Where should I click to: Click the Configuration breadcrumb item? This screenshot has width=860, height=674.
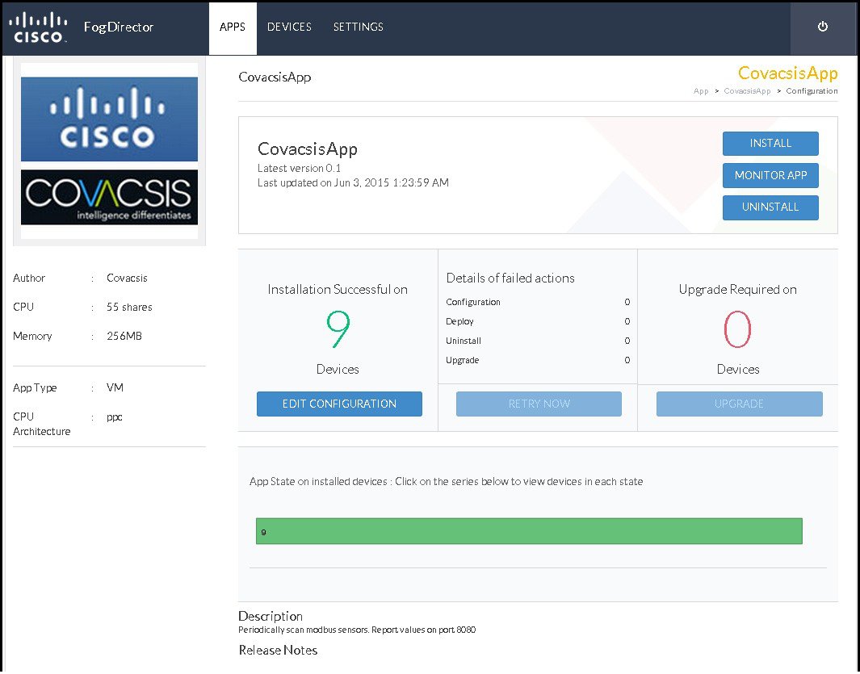tap(812, 91)
